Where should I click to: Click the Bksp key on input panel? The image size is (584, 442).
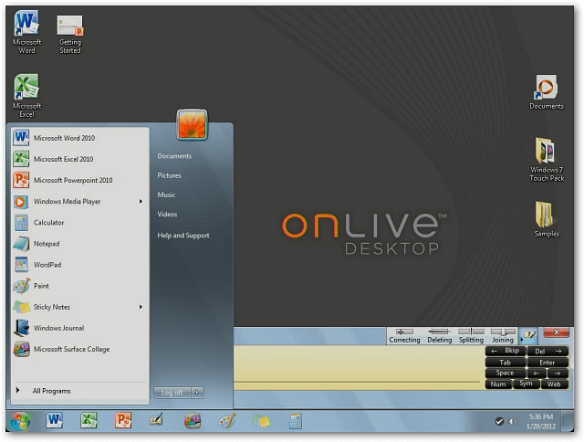pyautogui.click(x=506, y=351)
